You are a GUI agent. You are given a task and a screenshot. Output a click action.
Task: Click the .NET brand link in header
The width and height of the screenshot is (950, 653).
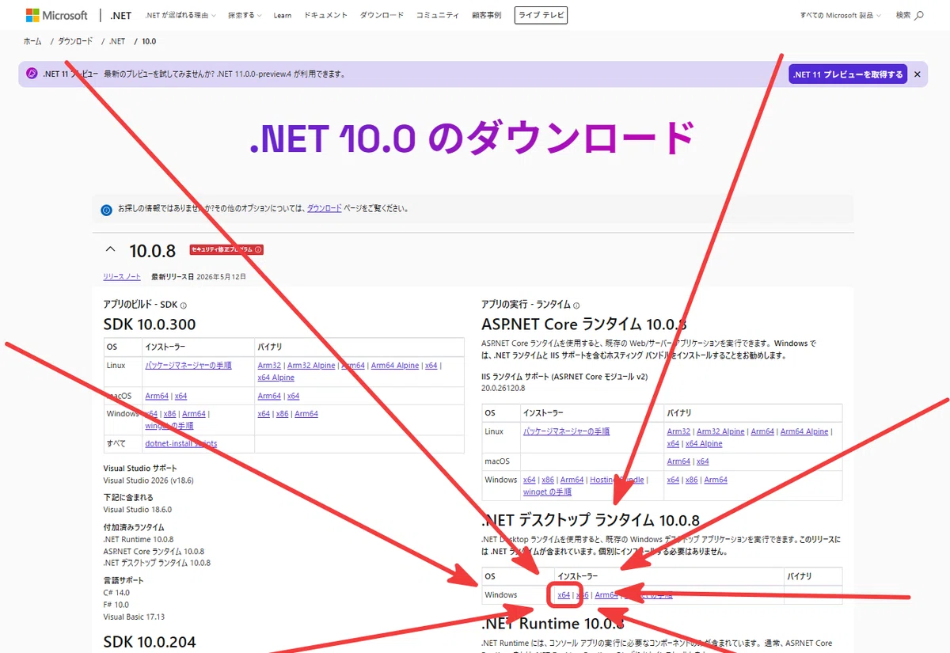click(x=121, y=15)
